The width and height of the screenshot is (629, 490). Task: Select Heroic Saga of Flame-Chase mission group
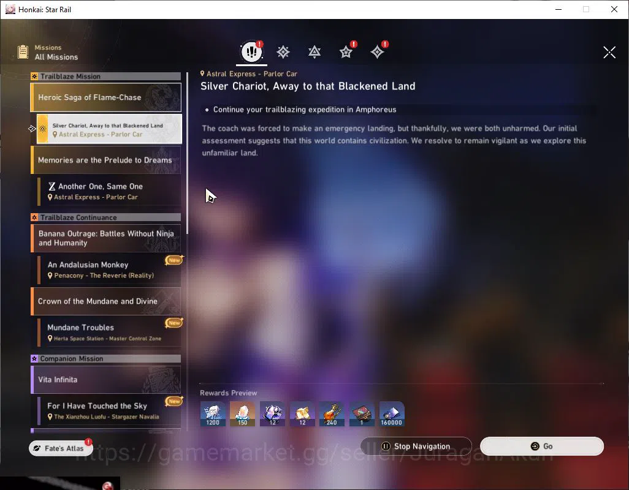tap(106, 97)
